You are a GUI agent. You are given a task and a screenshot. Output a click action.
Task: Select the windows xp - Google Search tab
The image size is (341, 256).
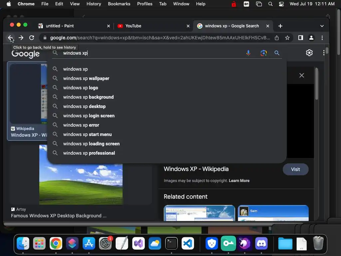[x=233, y=26]
